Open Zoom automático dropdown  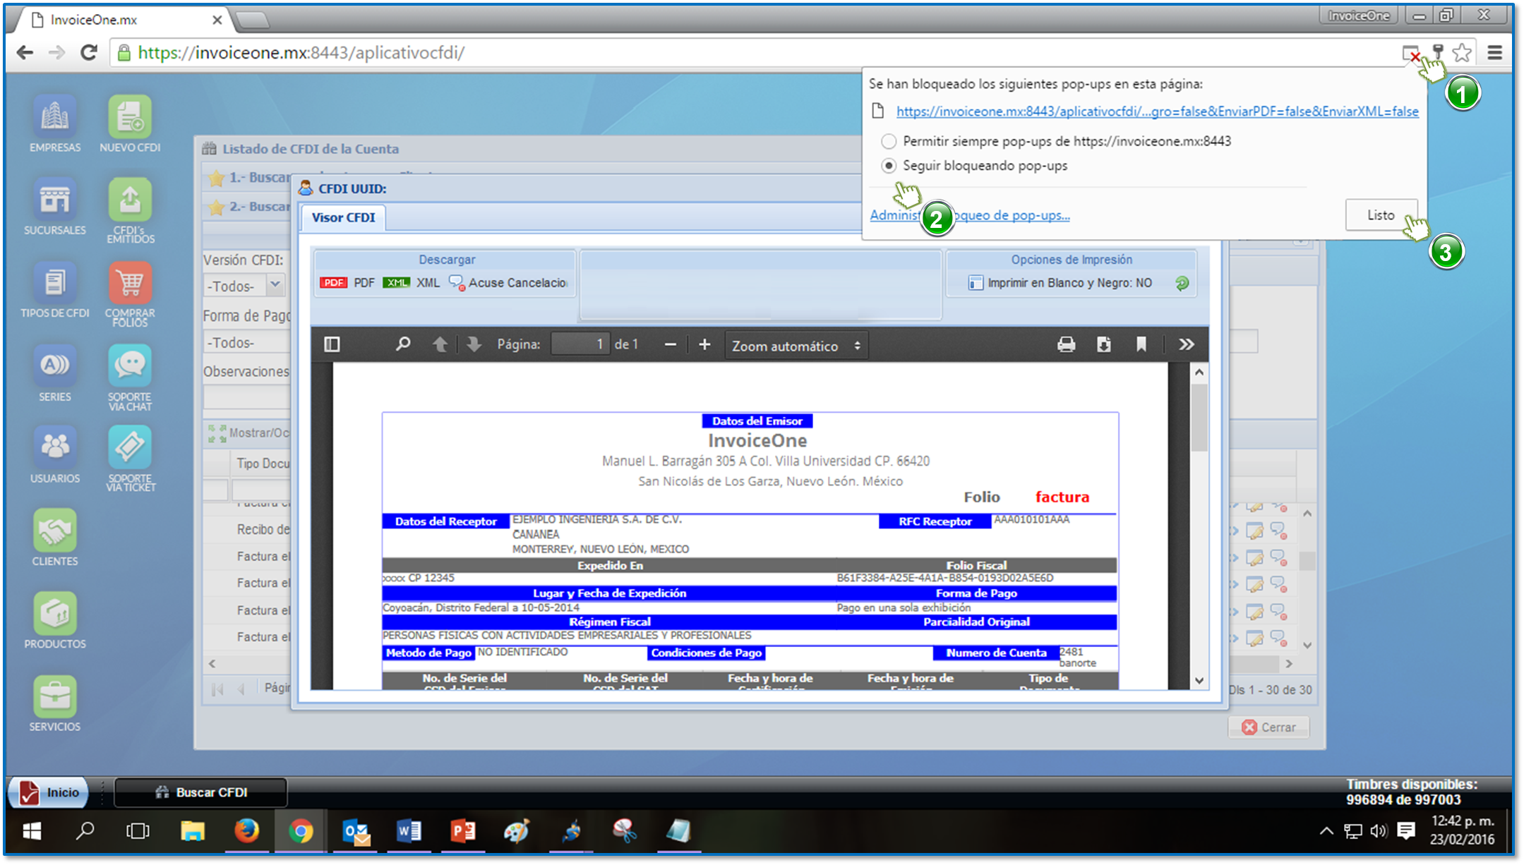pos(796,346)
